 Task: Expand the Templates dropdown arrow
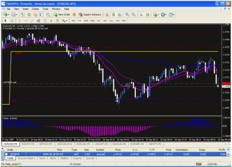coord(174,14)
